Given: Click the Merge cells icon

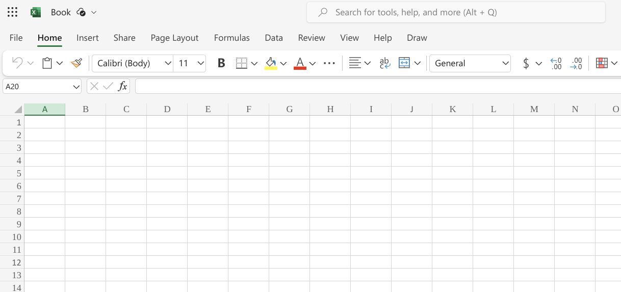Looking at the screenshot, I should click(x=404, y=63).
